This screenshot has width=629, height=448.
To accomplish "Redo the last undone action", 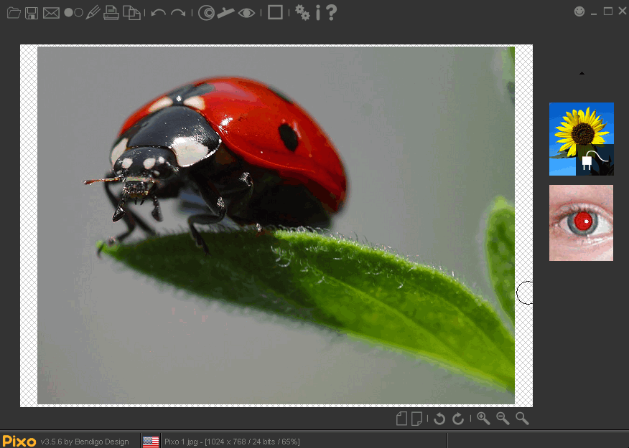I will [x=178, y=13].
